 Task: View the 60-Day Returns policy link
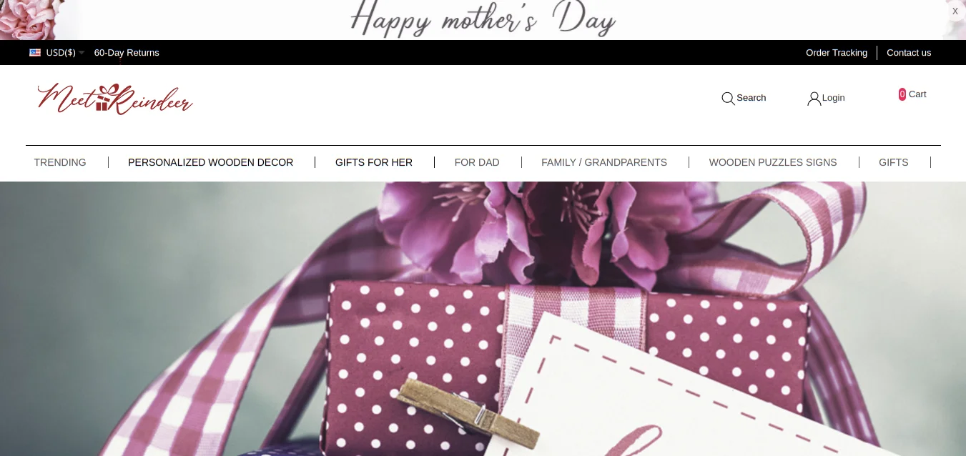[127, 53]
